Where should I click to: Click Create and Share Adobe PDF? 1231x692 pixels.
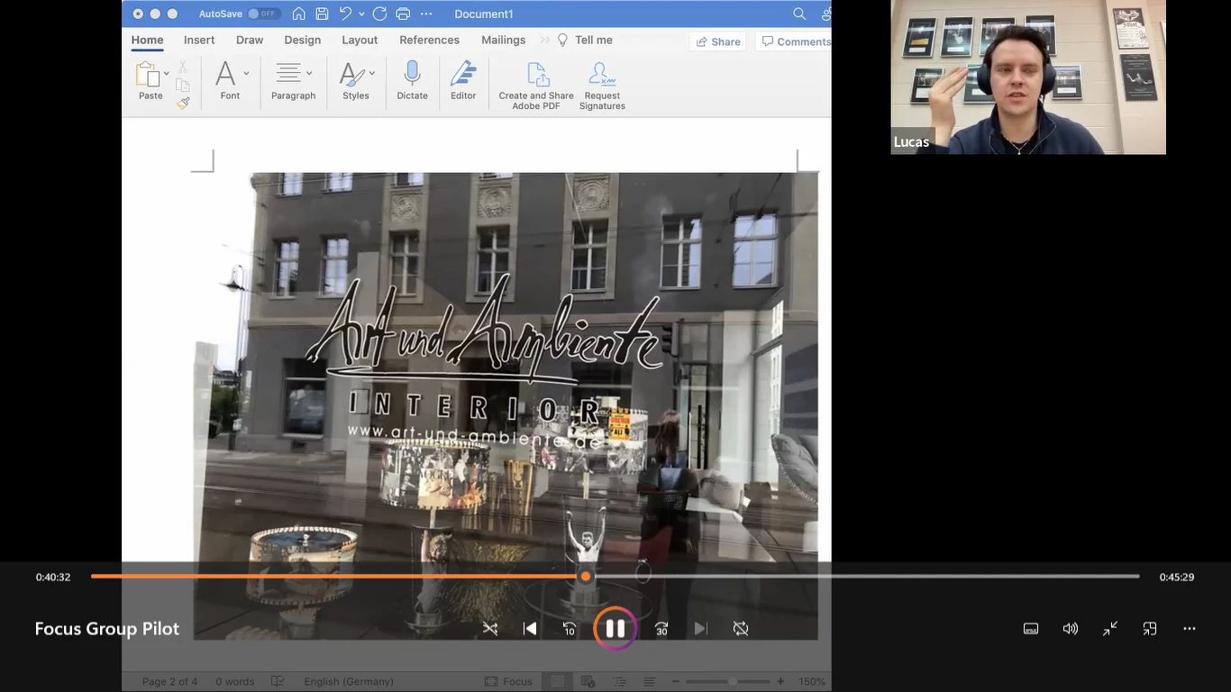point(536,86)
